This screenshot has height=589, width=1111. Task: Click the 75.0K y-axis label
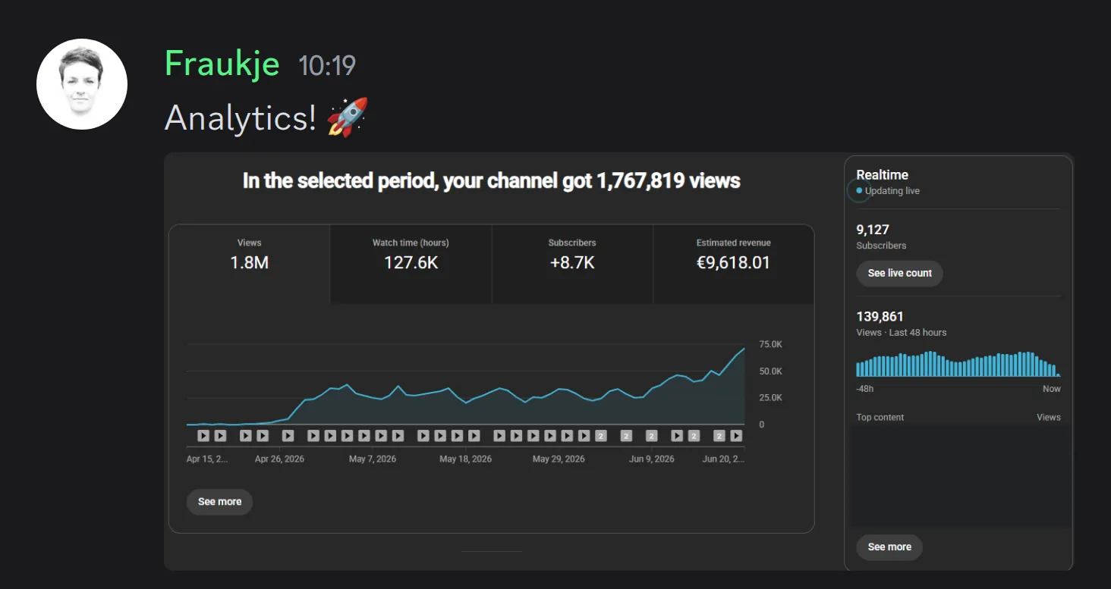tap(771, 345)
